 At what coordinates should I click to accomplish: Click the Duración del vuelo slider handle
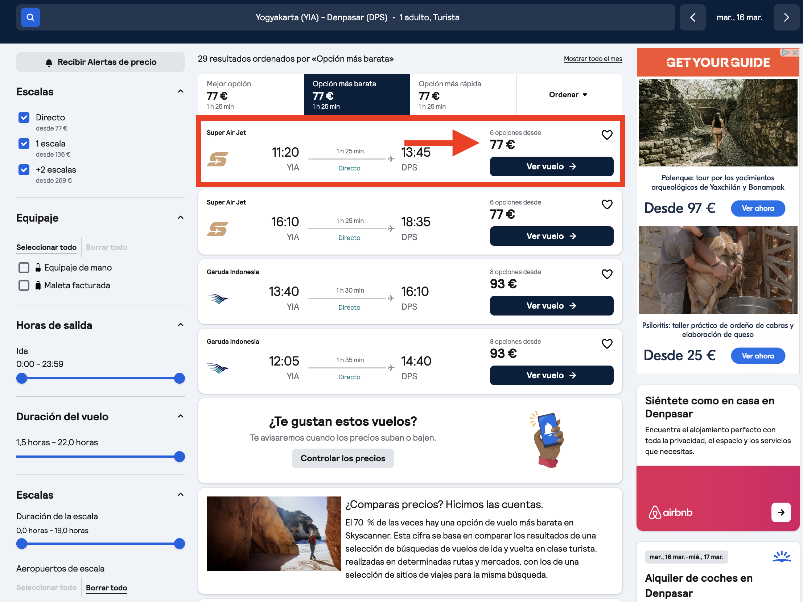pos(179,457)
